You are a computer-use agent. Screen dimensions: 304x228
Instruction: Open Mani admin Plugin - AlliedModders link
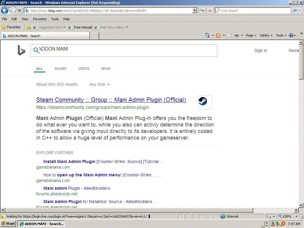pyautogui.click(x=77, y=188)
